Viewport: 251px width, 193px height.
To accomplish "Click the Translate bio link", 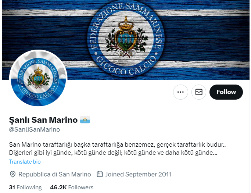I will point(25,162).
